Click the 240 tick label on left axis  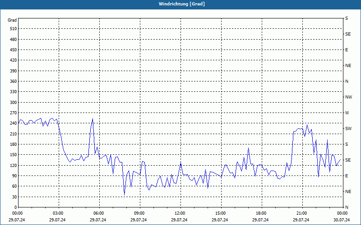(x=13, y=123)
